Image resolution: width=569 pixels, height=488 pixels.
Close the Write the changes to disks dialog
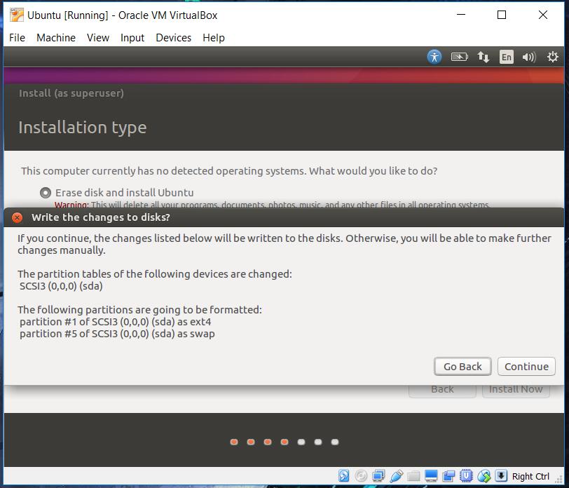pos(17,217)
